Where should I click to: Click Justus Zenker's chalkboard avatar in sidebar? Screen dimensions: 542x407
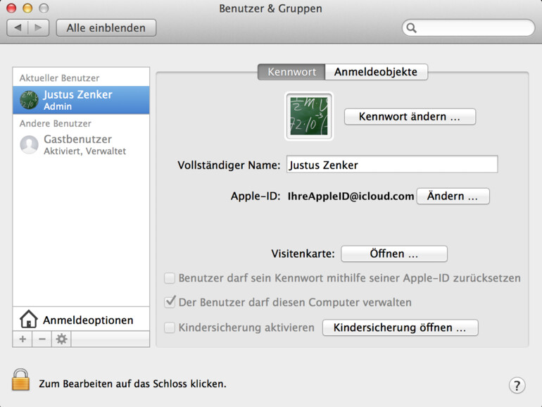pyautogui.click(x=29, y=100)
